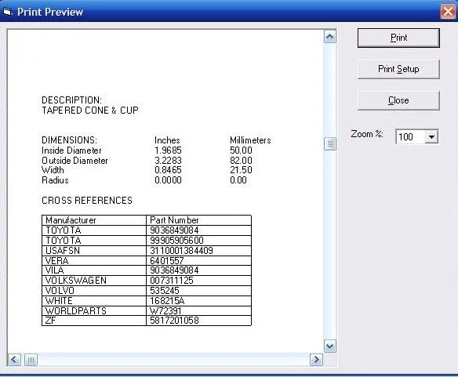This screenshot has width=458, height=377.
Task: Click the horizontal scrollbar right arrow
Action: tap(316, 360)
